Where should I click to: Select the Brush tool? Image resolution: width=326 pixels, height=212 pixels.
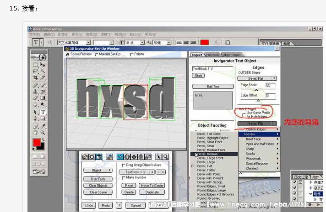[43, 85]
